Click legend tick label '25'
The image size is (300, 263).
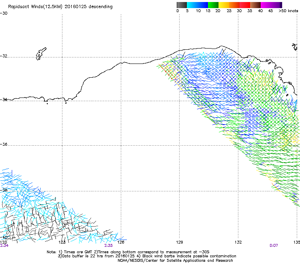pyautogui.click(x=229, y=11)
